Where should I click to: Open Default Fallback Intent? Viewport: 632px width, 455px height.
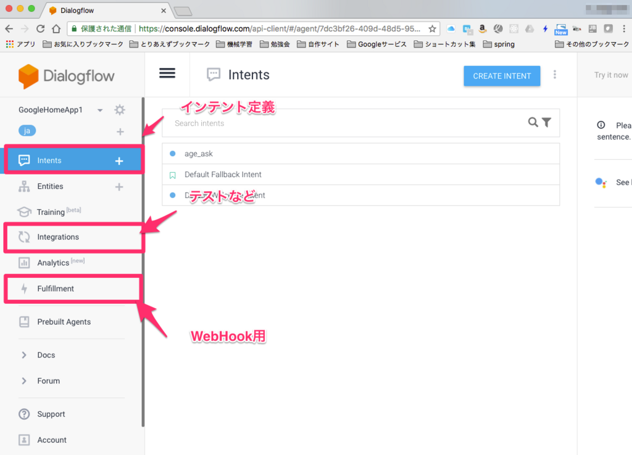tap(360, 175)
